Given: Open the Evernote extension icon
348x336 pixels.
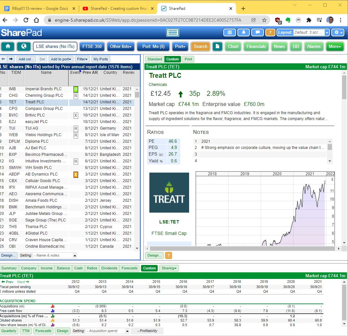Looking at the screenshot, I should 288,20.
